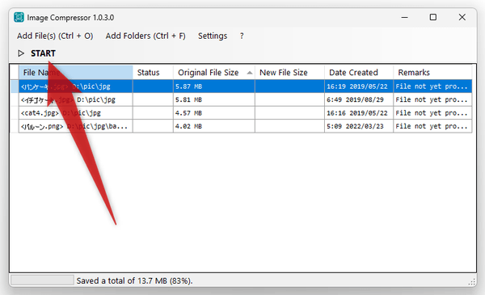The width and height of the screenshot is (485, 295).
Task: Click the 4.02 MB size cell
Action: point(214,126)
